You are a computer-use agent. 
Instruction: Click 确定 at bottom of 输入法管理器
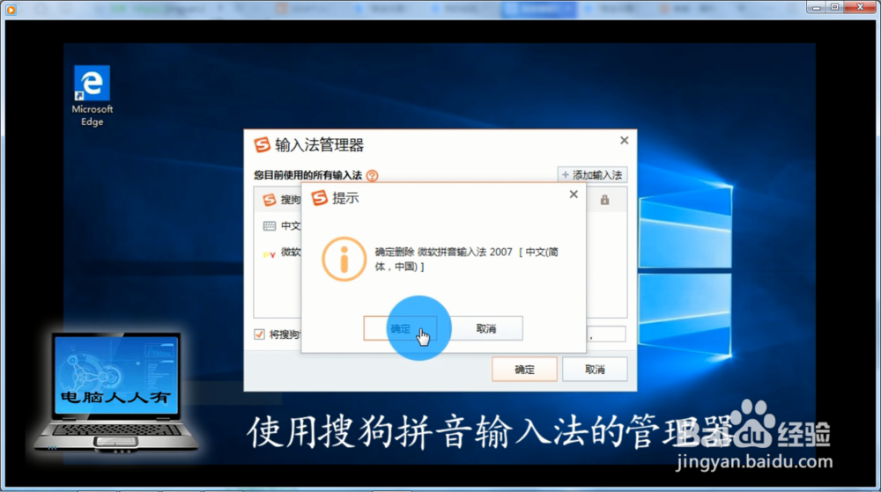[x=524, y=369]
